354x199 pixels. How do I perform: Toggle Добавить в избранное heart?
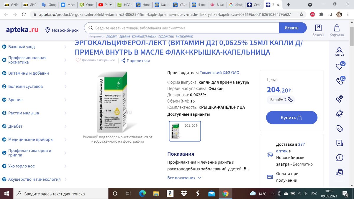[78, 60]
